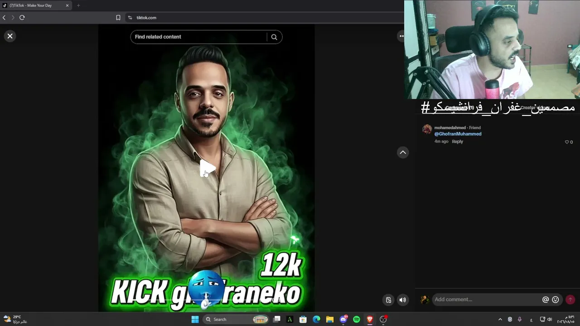The height and width of the screenshot is (326, 580).
Task: Click the round tray icon left of the microphone
Action: [510, 319]
